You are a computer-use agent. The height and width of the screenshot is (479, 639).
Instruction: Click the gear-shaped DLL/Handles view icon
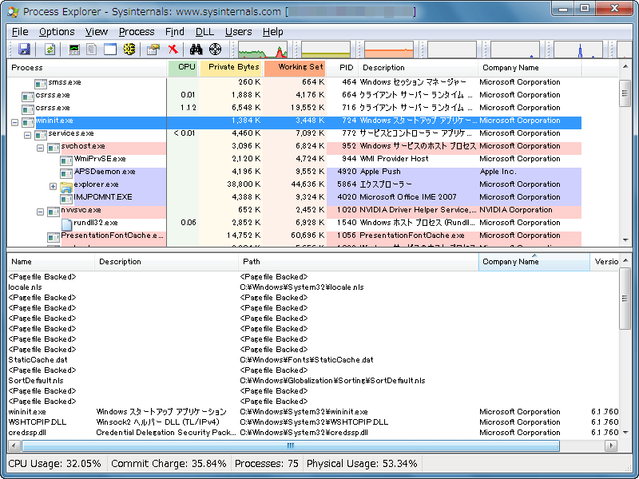click(x=129, y=49)
